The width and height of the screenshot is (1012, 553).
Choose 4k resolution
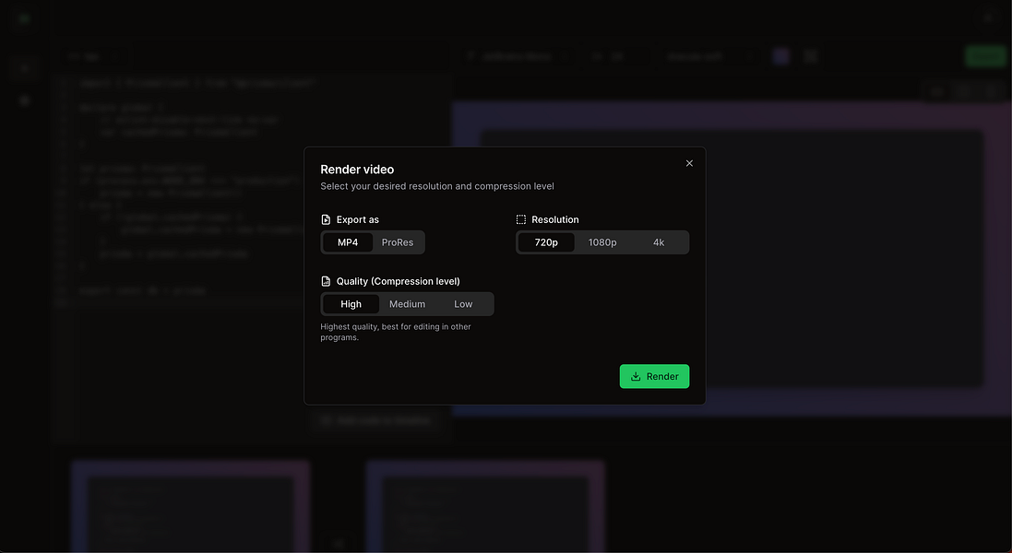(x=659, y=242)
